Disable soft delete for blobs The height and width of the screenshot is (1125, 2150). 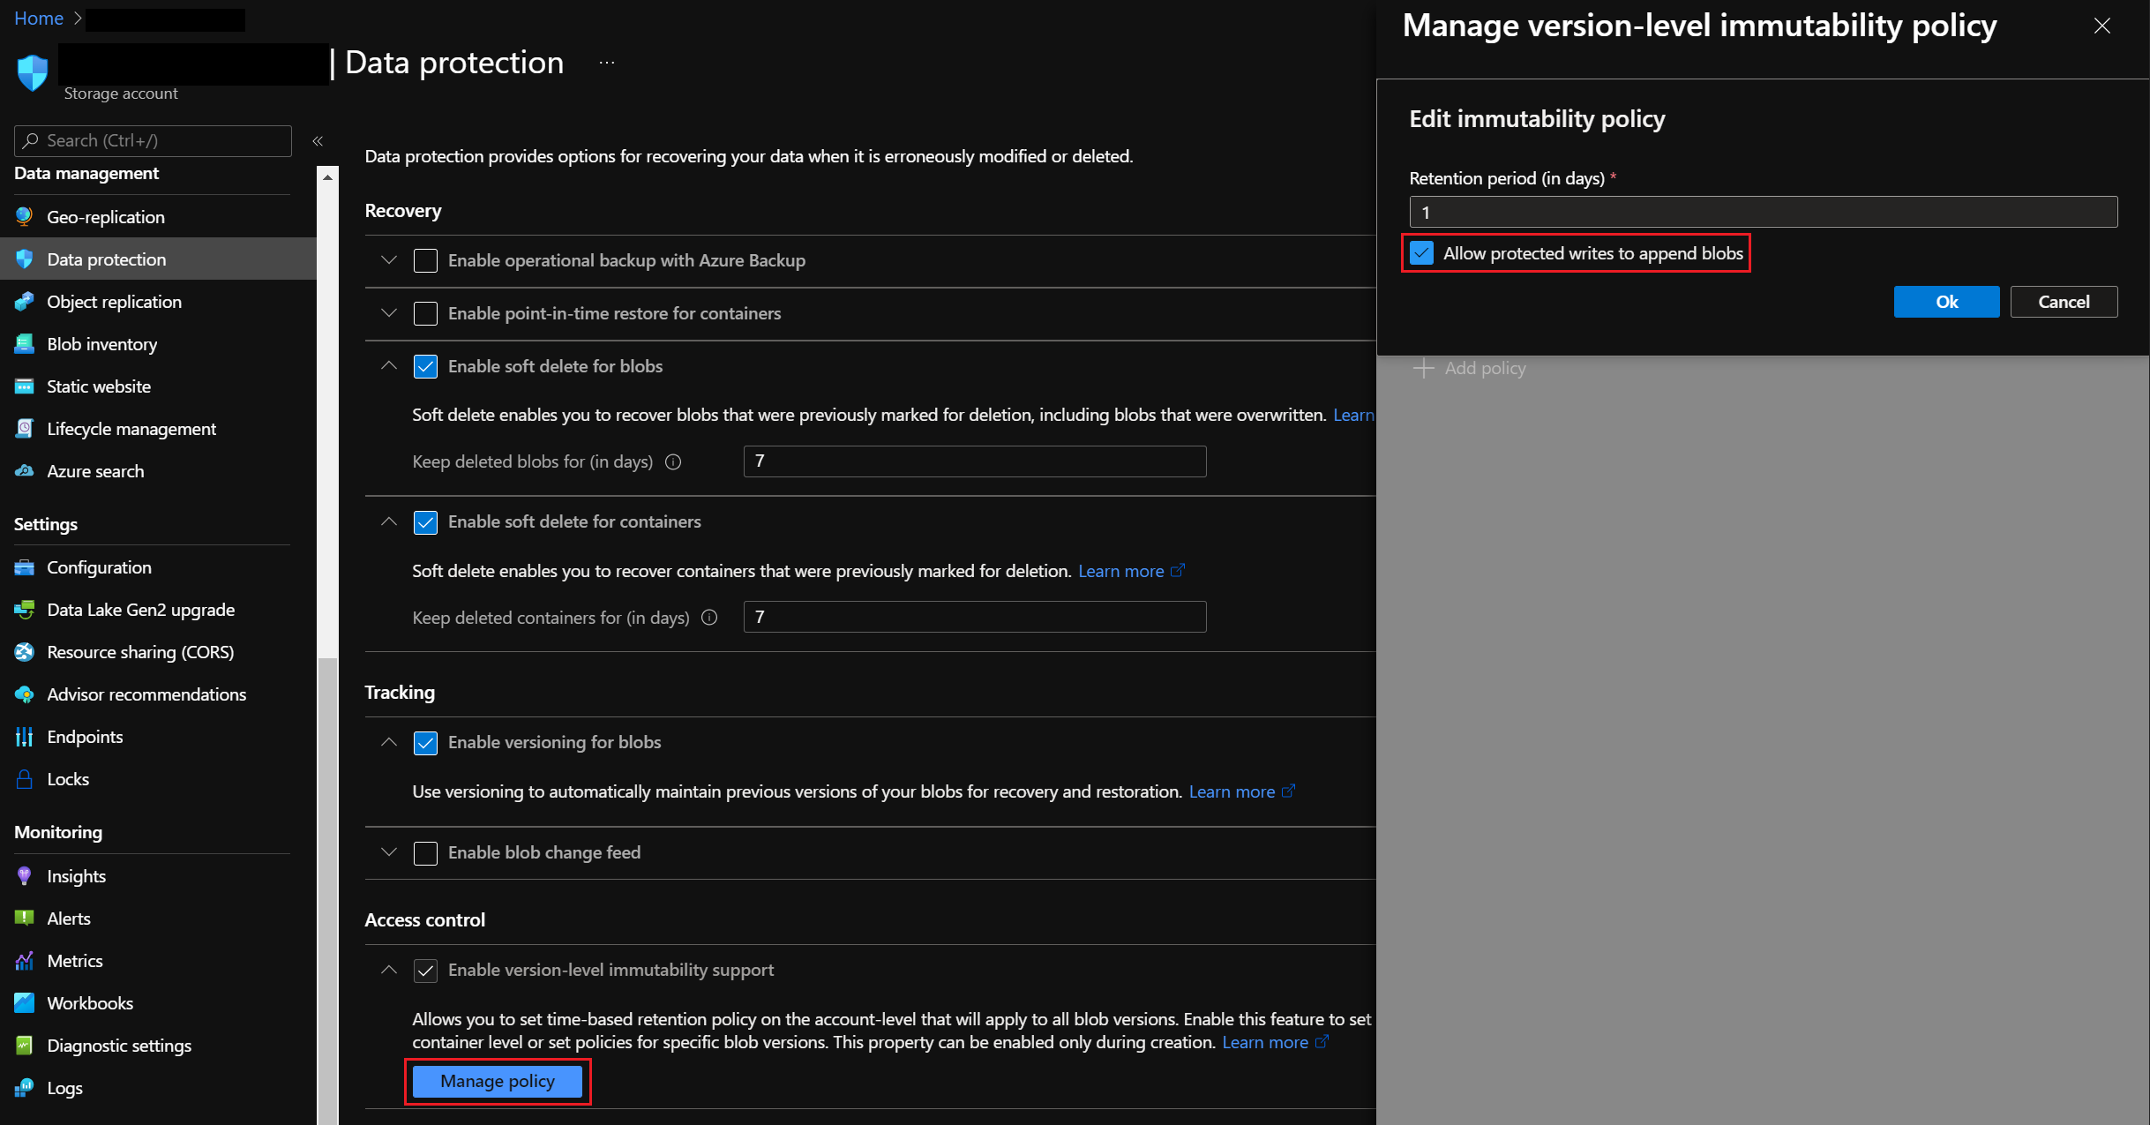[426, 366]
